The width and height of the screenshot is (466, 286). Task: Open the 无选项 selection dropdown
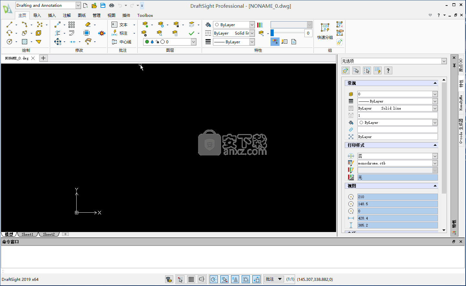coord(444,61)
